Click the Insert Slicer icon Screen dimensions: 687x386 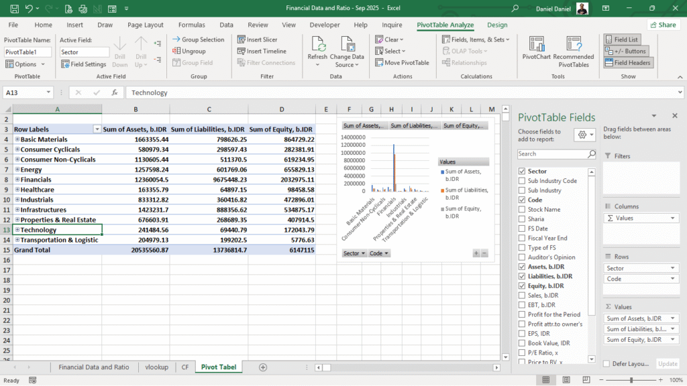[x=242, y=40]
